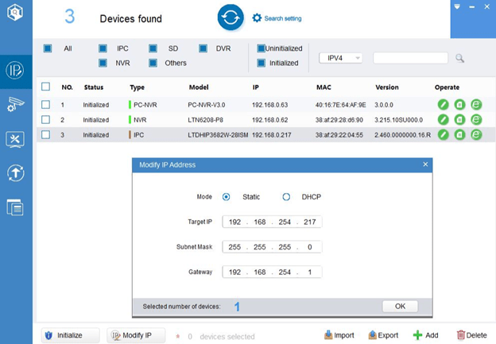Open the camera settings sidebar icon
The image size is (496, 344).
15,104
